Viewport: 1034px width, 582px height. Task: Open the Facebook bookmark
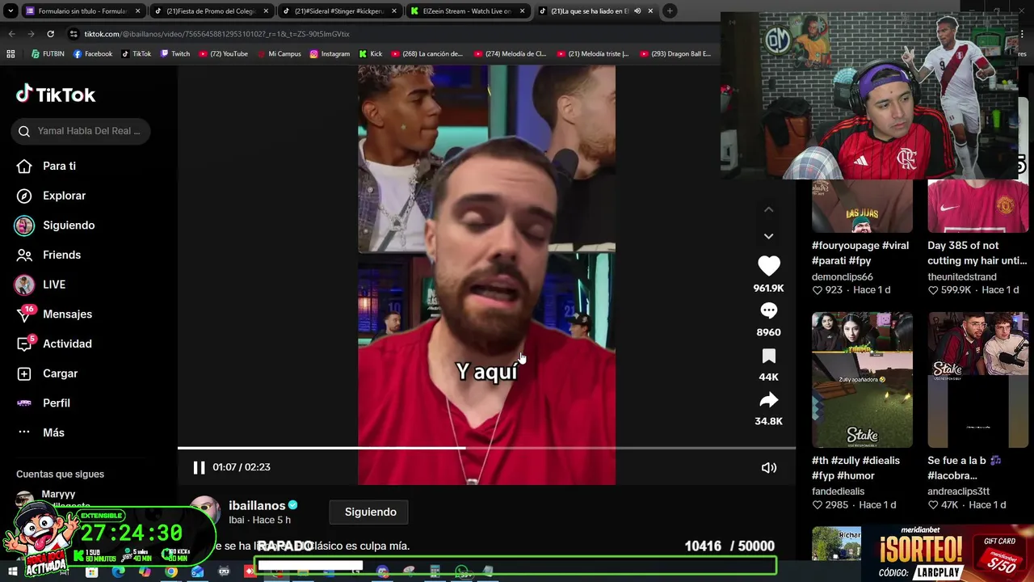[93, 54]
